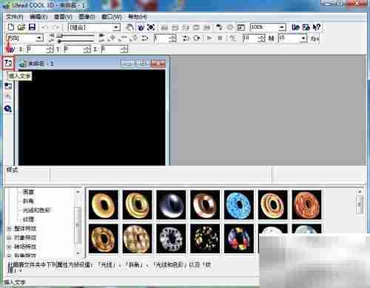The width and height of the screenshot is (370, 288).
Task: Click the tree panel scroll-down arrow
Action: [78, 253]
